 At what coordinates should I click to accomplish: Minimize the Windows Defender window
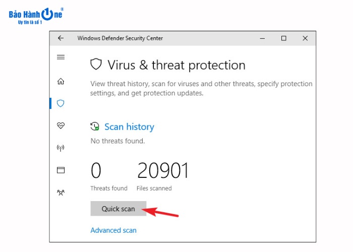262,38
